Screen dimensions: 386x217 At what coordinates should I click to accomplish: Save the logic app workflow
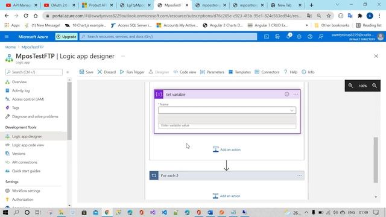(x=86, y=72)
